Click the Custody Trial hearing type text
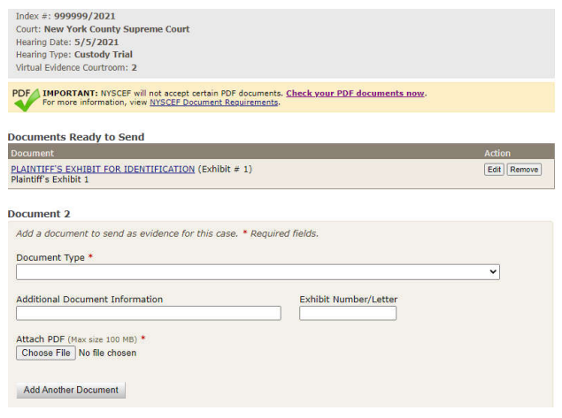This screenshot has height=418, width=562. 103,54
